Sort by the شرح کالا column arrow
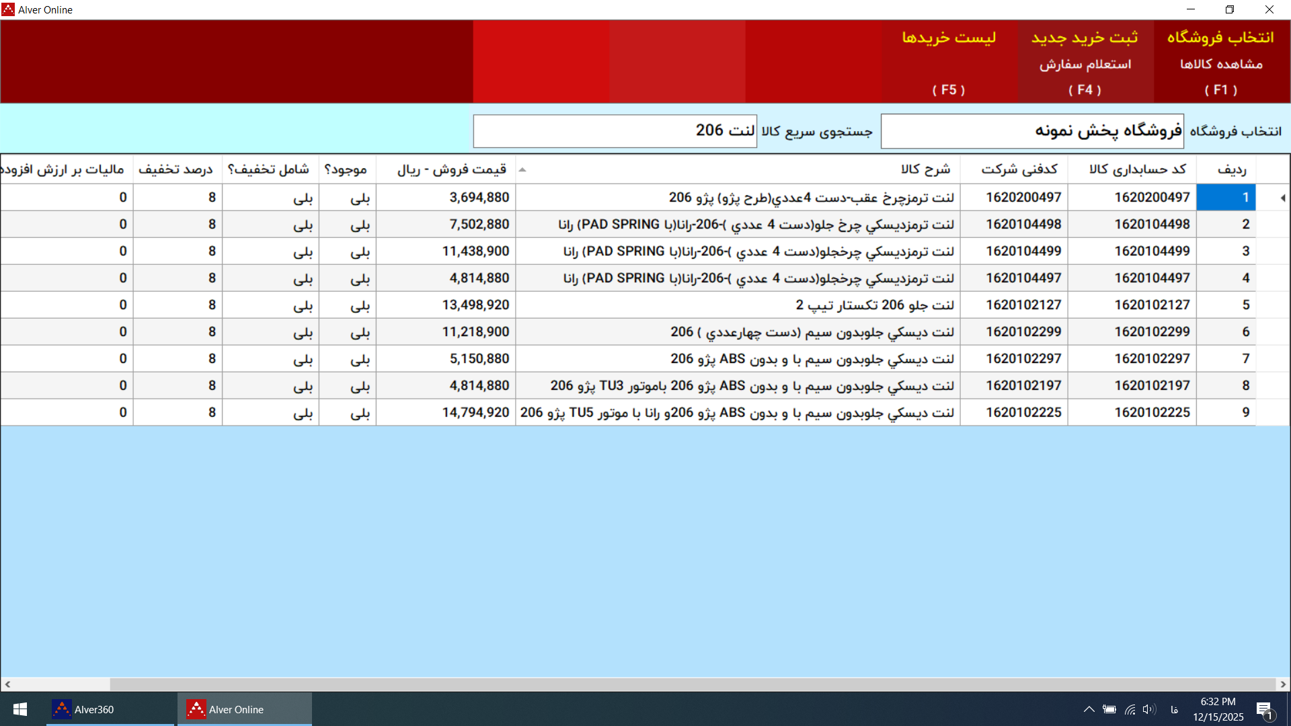1291x726 pixels. 522,169
